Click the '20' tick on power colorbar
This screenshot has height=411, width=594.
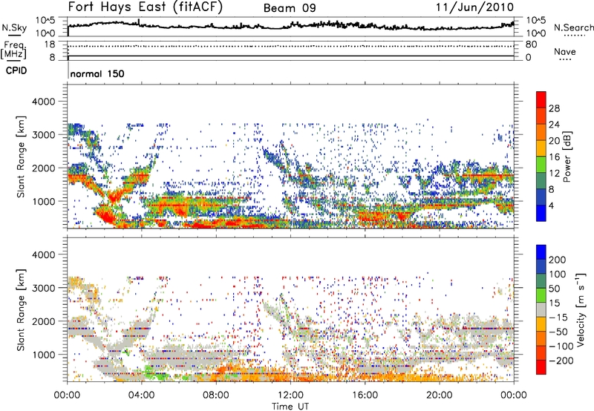tap(554, 141)
